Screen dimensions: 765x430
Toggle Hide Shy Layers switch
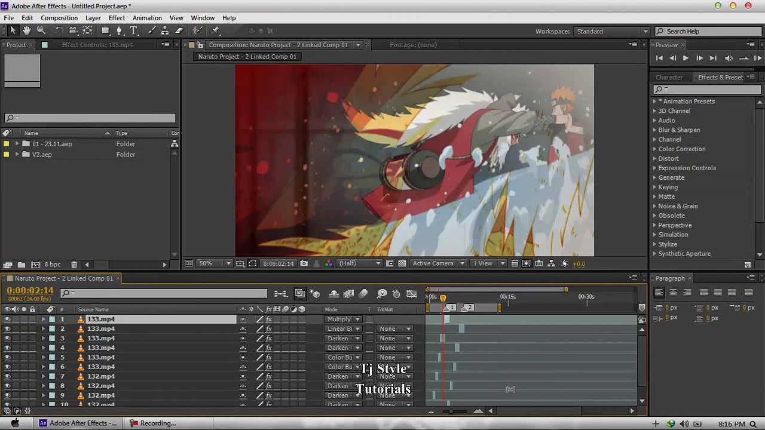point(334,293)
